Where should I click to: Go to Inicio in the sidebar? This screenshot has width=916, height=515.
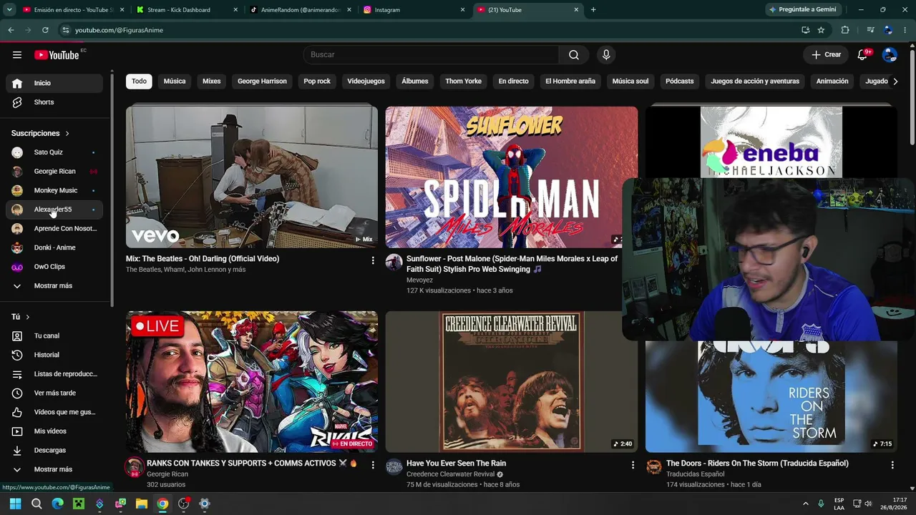54,83
